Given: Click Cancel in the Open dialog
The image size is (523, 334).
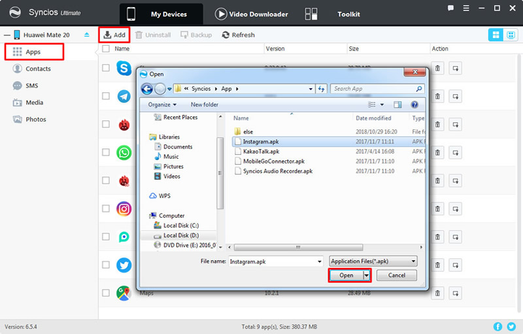Looking at the screenshot, I should coord(397,275).
